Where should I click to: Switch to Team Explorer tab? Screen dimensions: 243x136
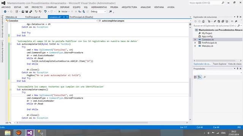(x=219, y=64)
